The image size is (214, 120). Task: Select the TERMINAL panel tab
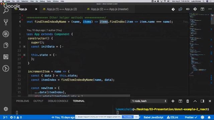(x=79, y=101)
